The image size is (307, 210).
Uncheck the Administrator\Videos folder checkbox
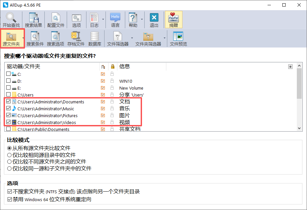point(8,122)
